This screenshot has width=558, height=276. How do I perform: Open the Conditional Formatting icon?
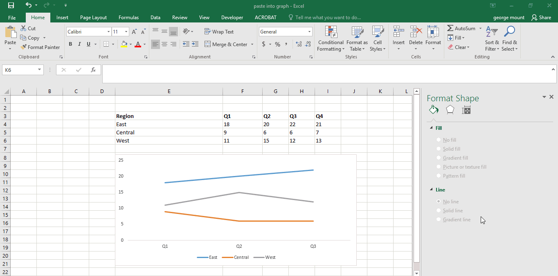[x=331, y=32]
